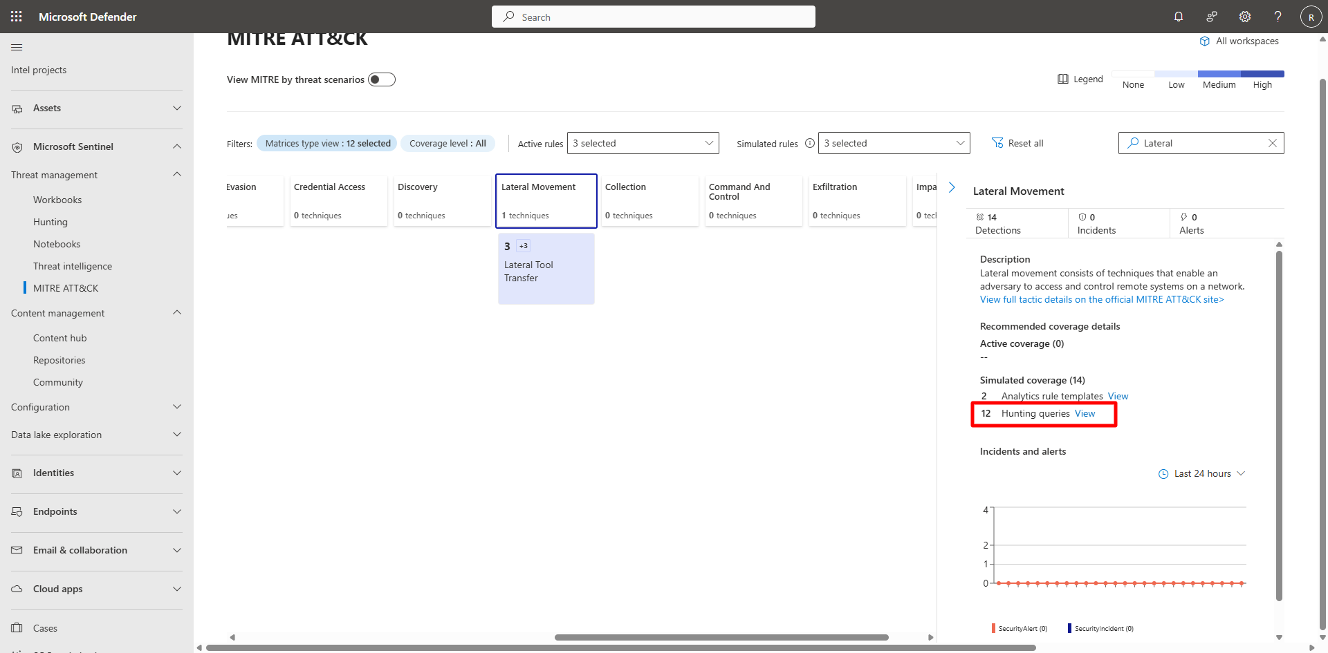Collapse the Content management group
1328x653 pixels.
click(x=177, y=312)
